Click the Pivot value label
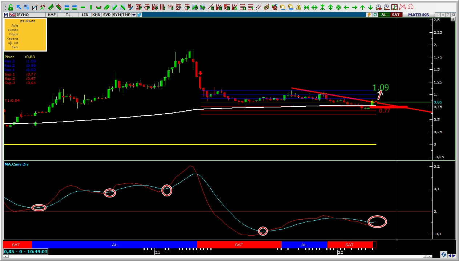The width and height of the screenshot is (459, 261). coord(20,57)
